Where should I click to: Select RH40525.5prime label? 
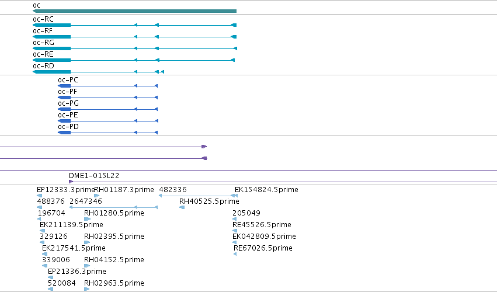click(x=209, y=201)
